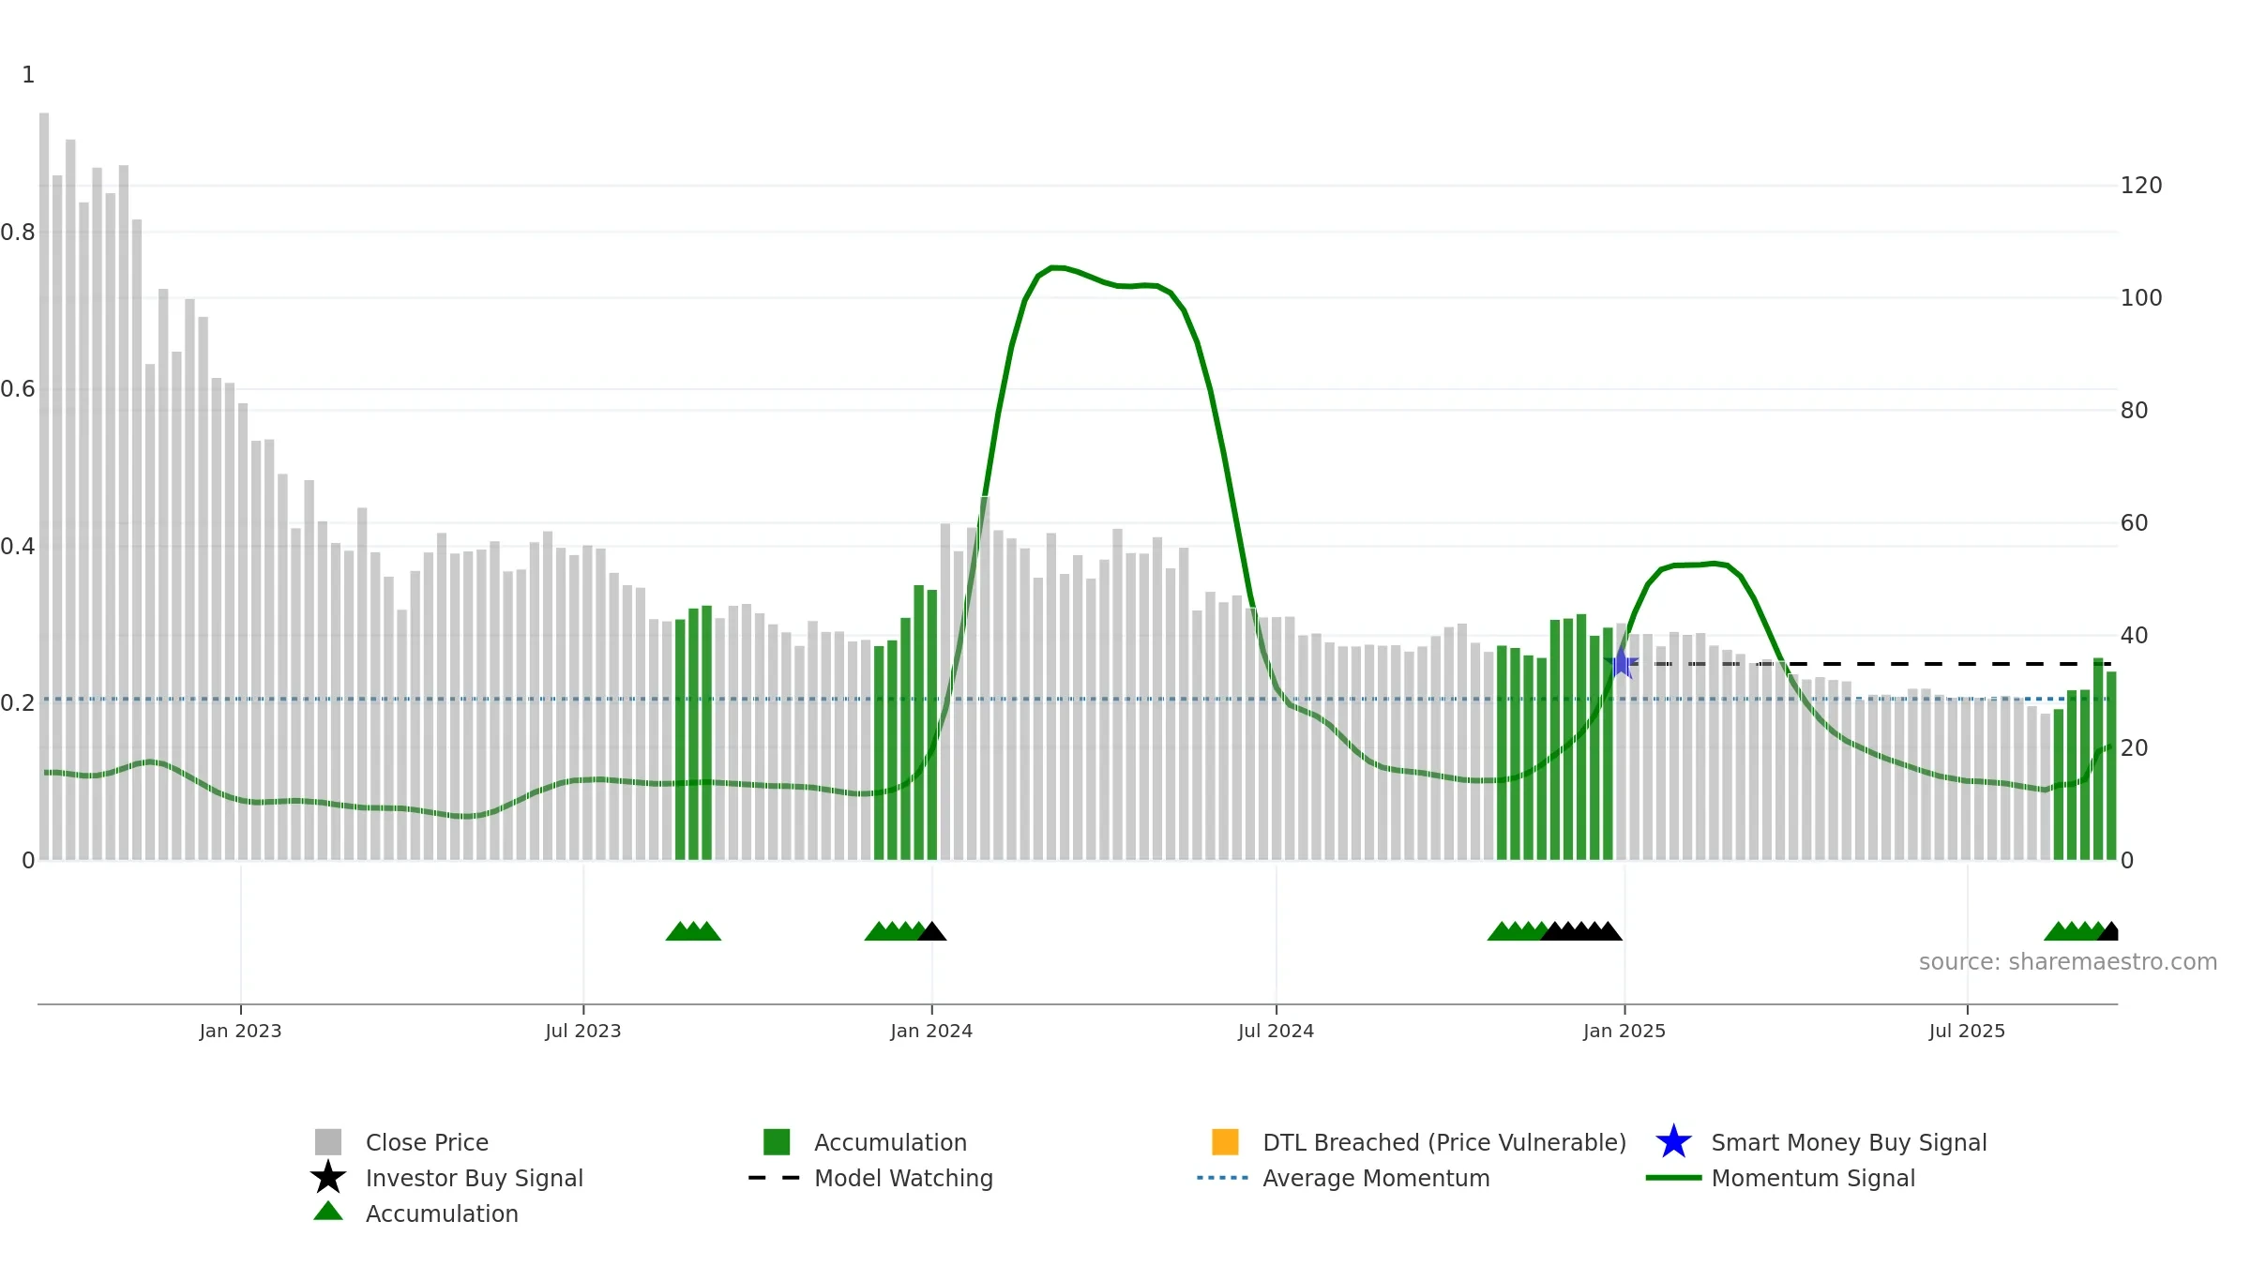2251x1266 pixels.
Task: Toggle the Model Watching legend label
Action: tap(903, 1178)
